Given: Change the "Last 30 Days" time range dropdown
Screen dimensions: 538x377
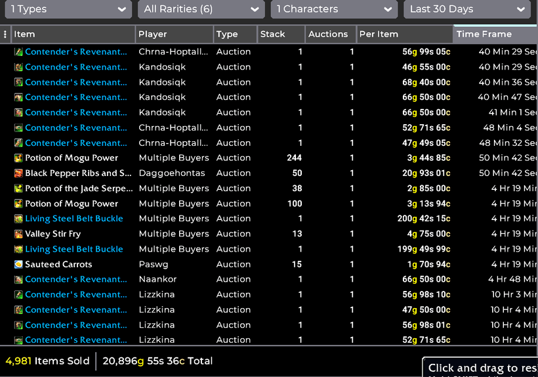Looking at the screenshot, I should point(466,9).
